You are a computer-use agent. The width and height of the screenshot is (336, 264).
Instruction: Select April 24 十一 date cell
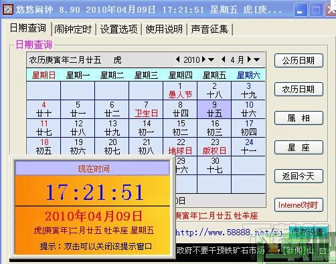point(248,146)
